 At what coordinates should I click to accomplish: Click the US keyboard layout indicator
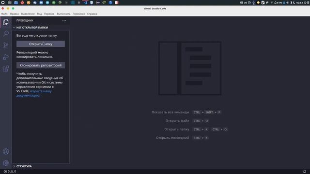coord(245,2)
